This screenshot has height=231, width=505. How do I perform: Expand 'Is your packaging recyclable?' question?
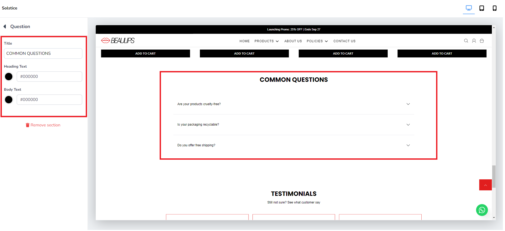(294, 125)
